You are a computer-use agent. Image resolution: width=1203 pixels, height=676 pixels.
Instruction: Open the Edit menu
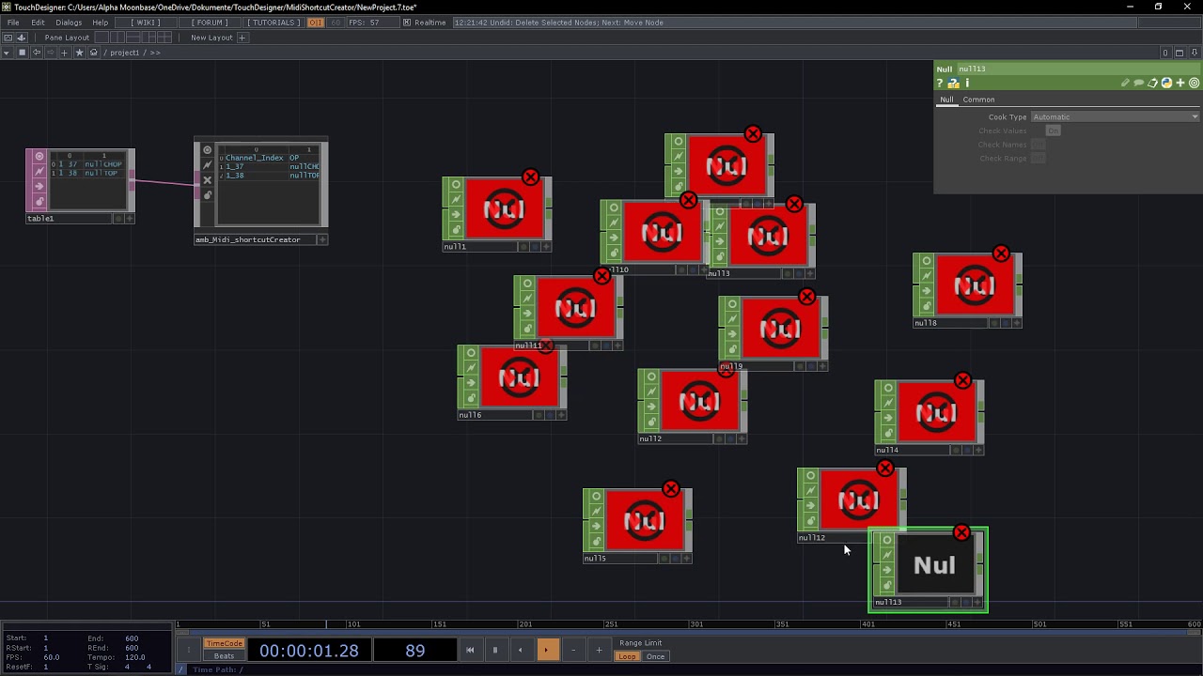38,23
